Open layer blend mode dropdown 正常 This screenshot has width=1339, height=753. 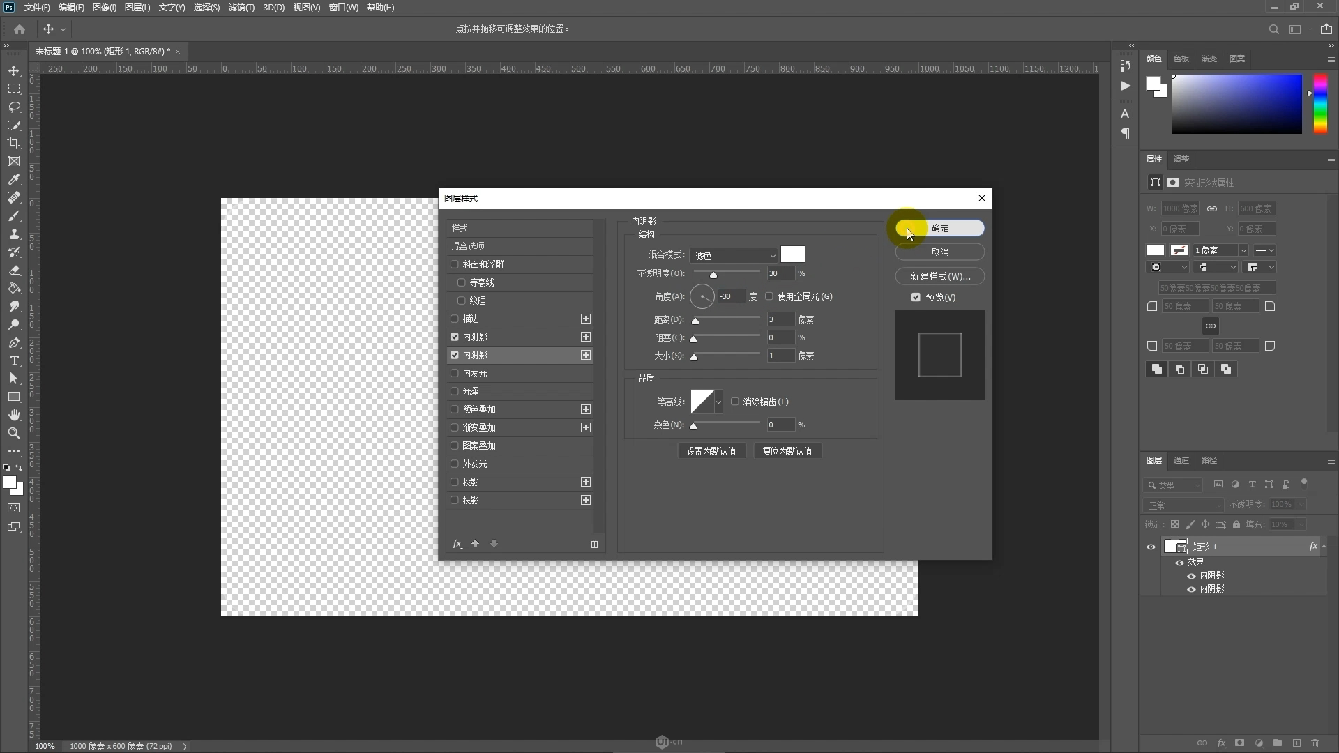(1183, 505)
